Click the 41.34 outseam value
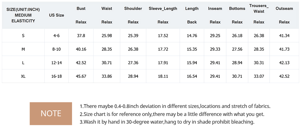Viewport: 301px width, 127px height. point(284,35)
